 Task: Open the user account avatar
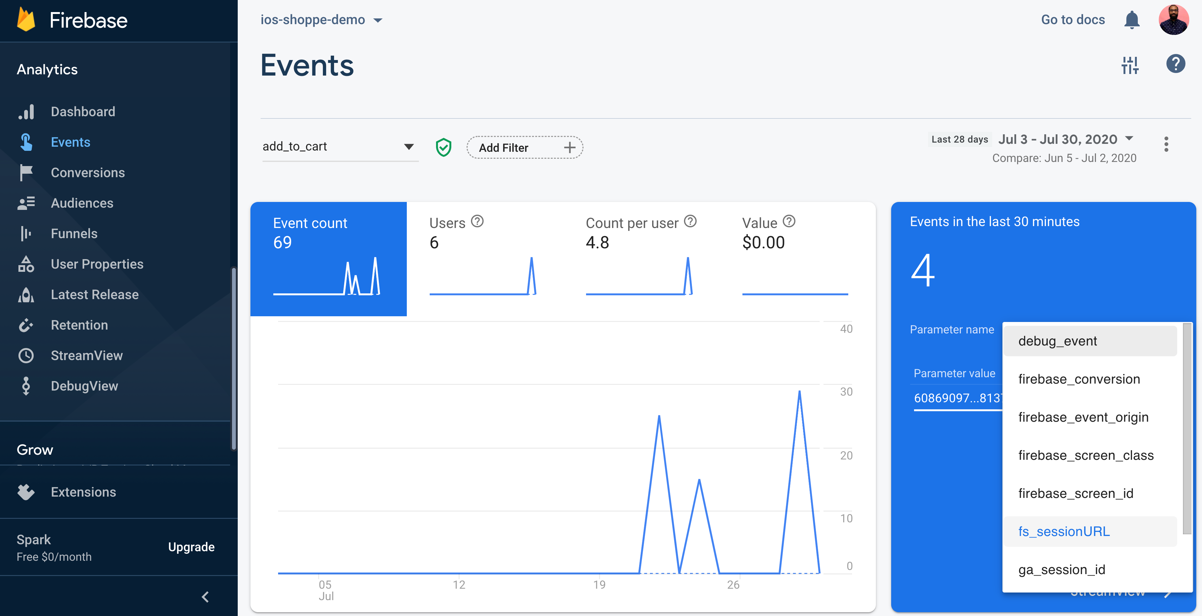pos(1173,20)
